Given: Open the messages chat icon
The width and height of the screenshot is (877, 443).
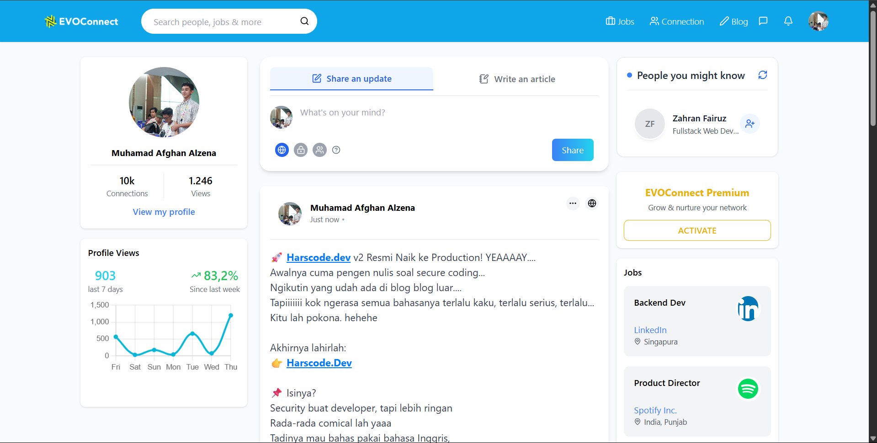Looking at the screenshot, I should click(x=763, y=21).
